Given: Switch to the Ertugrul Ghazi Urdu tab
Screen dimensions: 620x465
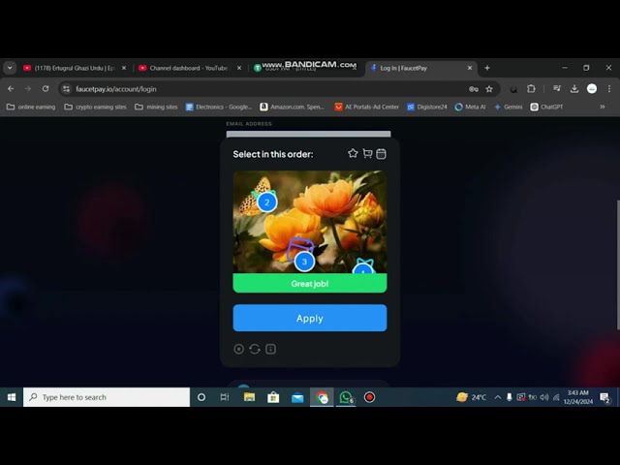Looking at the screenshot, I should point(74,68).
